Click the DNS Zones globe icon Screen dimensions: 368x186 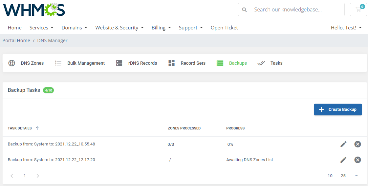pyautogui.click(x=12, y=63)
